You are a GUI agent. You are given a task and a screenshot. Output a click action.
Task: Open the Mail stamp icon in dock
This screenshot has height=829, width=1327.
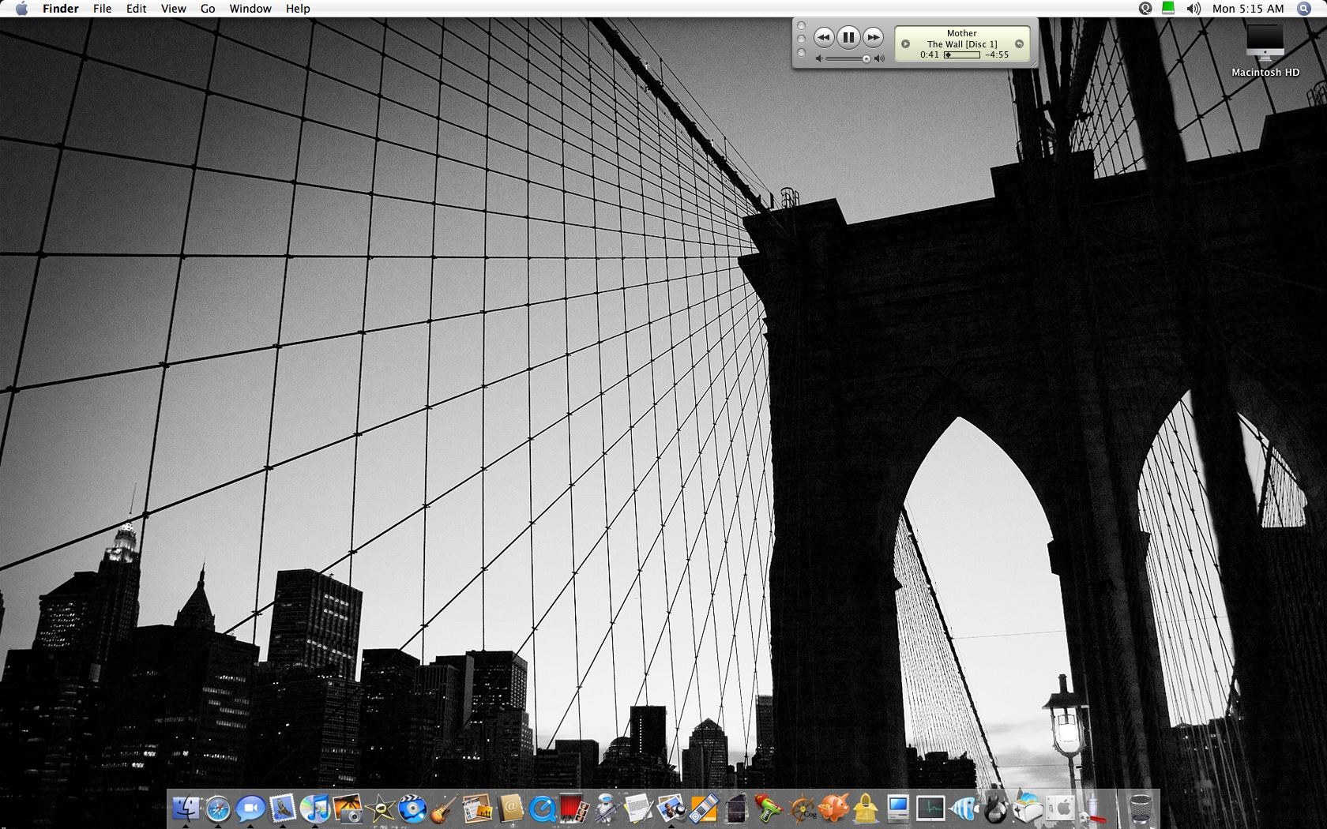tap(283, 808)
